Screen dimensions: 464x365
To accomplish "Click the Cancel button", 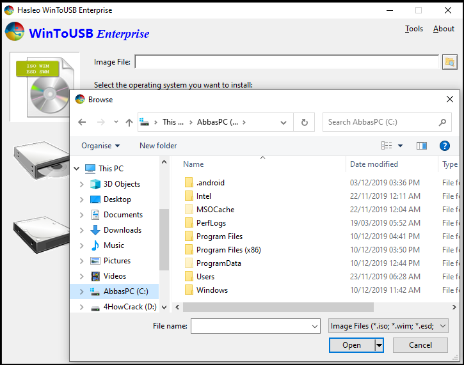I will 420,345.
